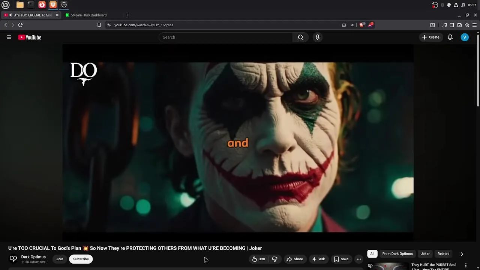Open the YouTube guide hamburger menu
This screenshot has width=480, height=270.
[x=9, y=37]
